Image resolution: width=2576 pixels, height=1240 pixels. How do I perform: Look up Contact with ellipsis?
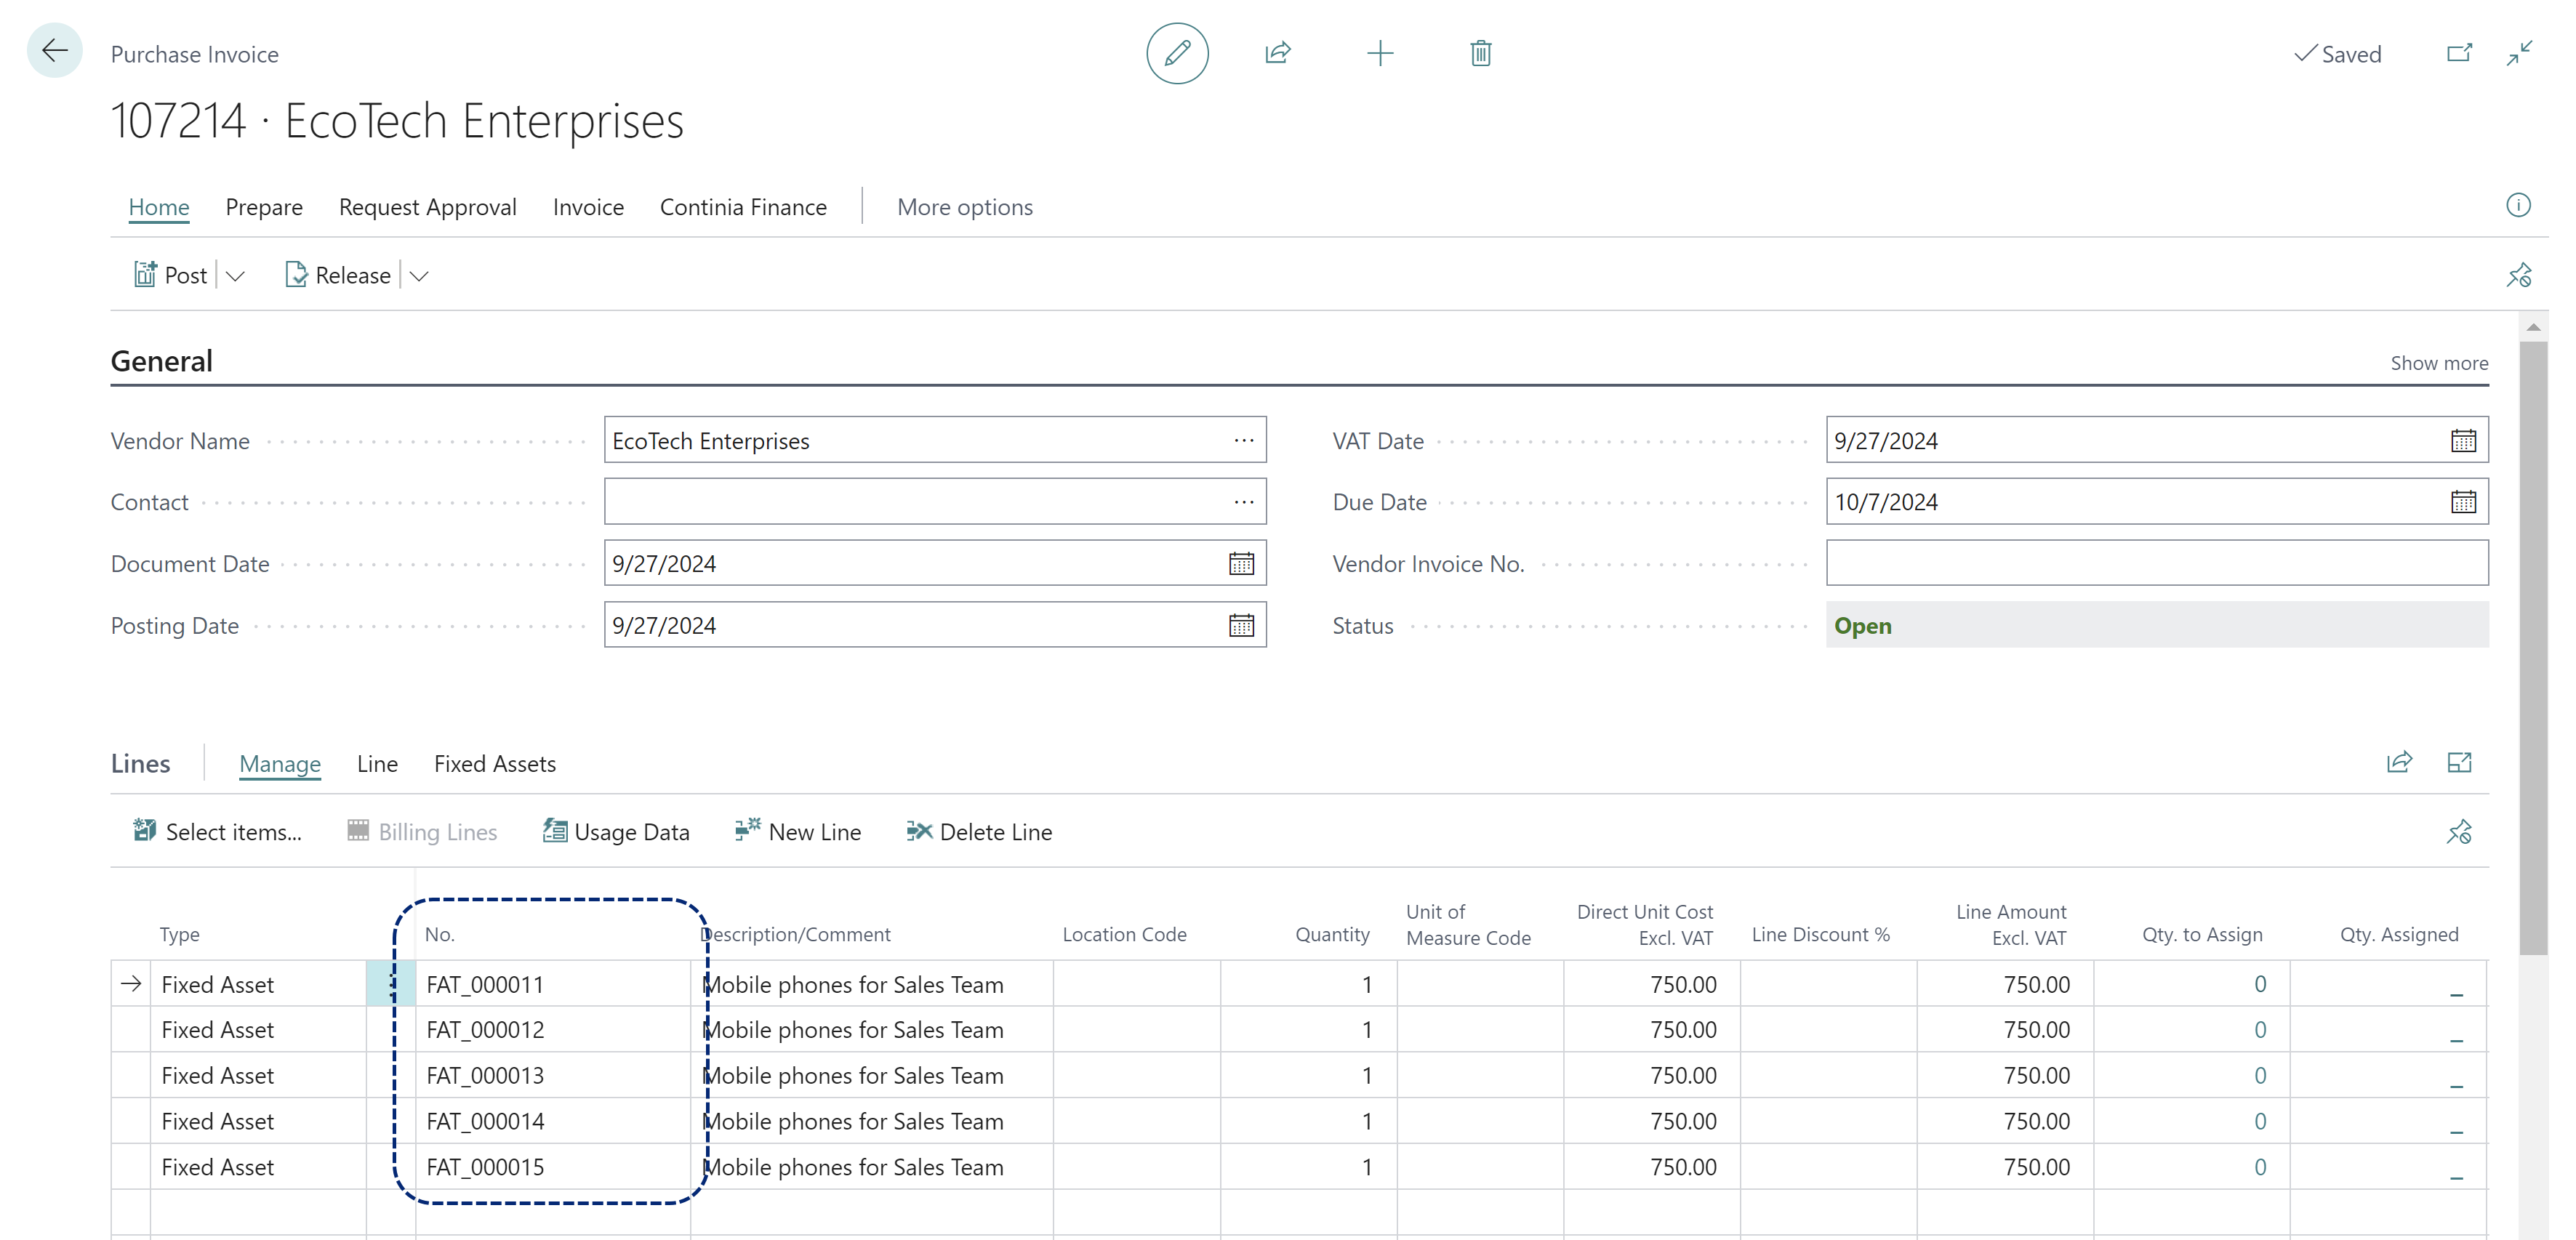coord(1243,502)
